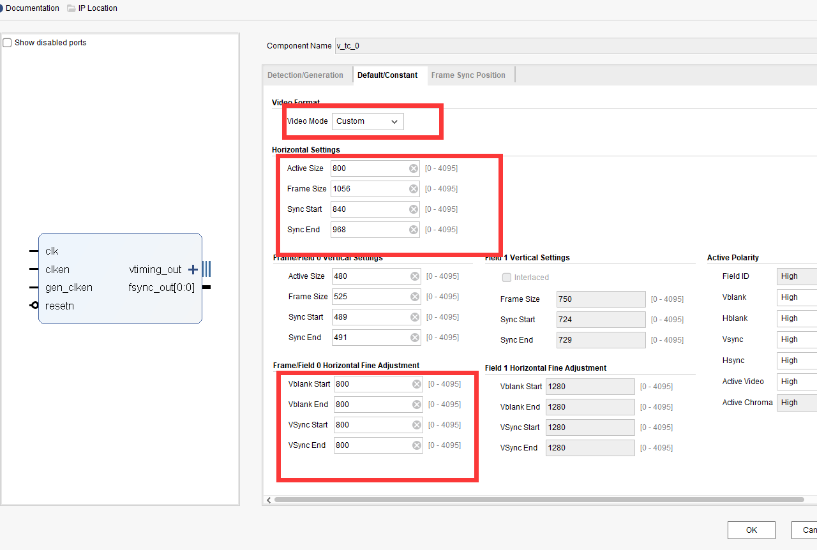Confirm settings with the OK button

tap(751, 530)
